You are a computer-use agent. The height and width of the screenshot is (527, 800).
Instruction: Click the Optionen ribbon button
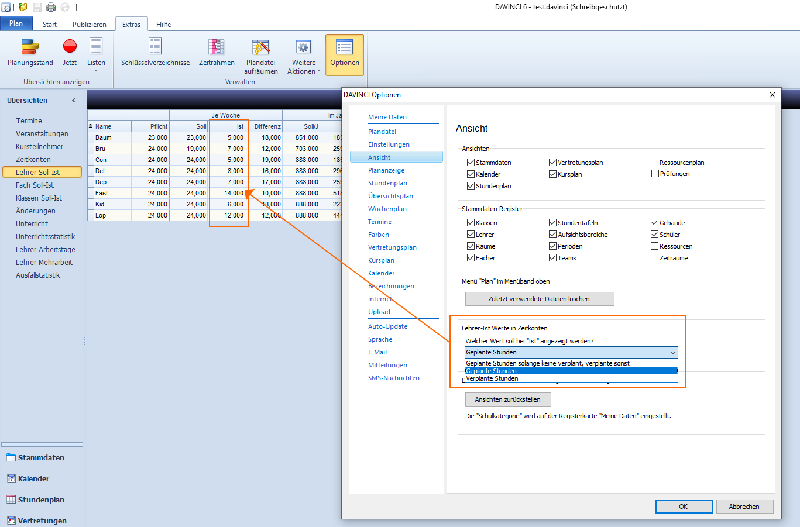[345, 55]
